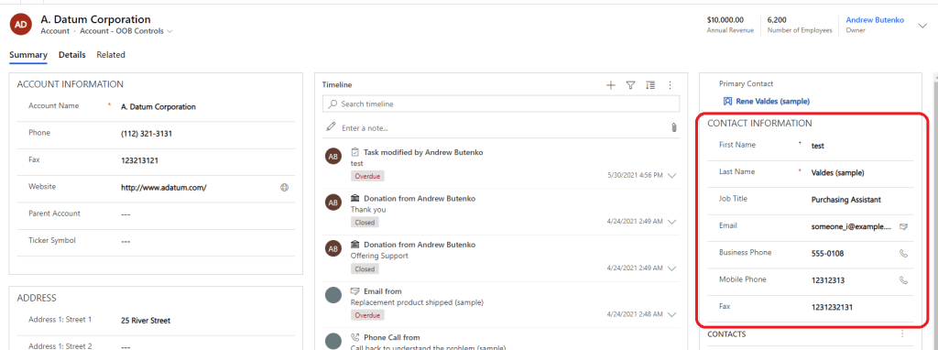The width and height of the screenshot is (938, 350).
Task: Expand the header chevron next to Owner
Action: [922, 25]
